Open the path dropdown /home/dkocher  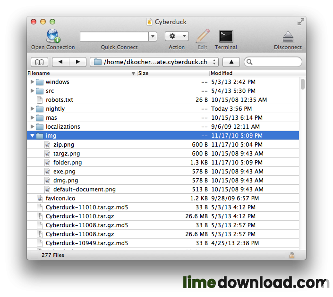[154, 62]
